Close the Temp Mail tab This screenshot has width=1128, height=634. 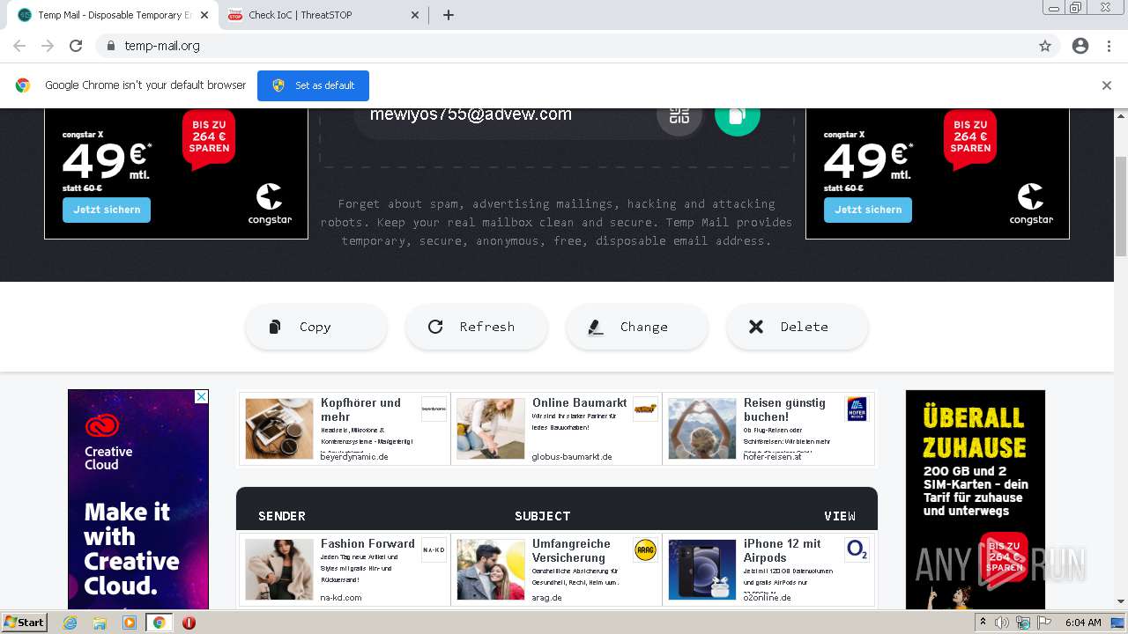204,15
